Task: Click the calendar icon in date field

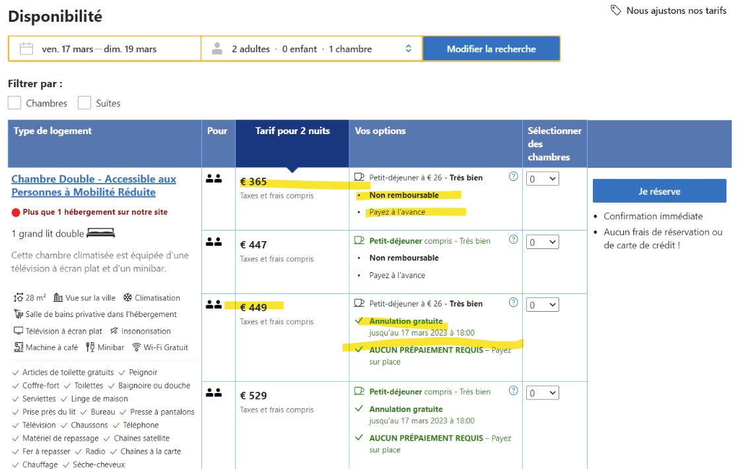Action: click(x=26, y=49)
